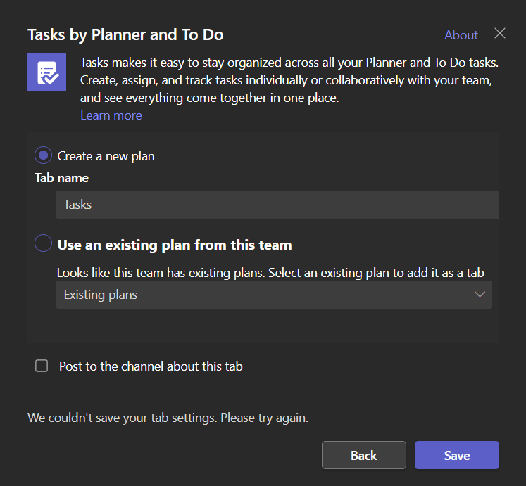This screenshot has height=486, width=526.
Task: Open the Existing plans combo box
Action: 274,295
